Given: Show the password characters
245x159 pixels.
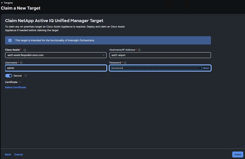Looking at the screenshot, I should coord(206,68).
